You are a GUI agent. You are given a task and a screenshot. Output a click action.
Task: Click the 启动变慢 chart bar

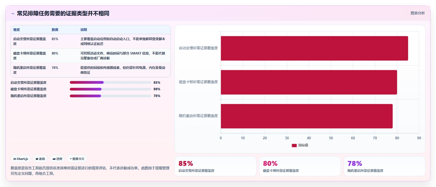click(314, 48)
